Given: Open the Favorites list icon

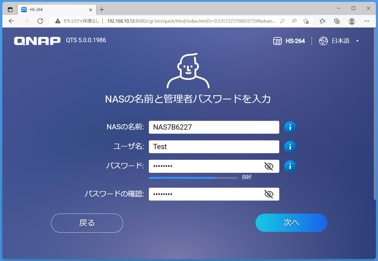Looking at the screenshot, I should click(x=322, y=21).
